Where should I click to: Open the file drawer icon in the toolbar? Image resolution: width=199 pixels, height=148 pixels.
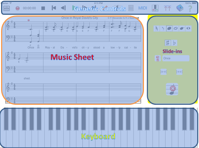(x=6, y=8)
